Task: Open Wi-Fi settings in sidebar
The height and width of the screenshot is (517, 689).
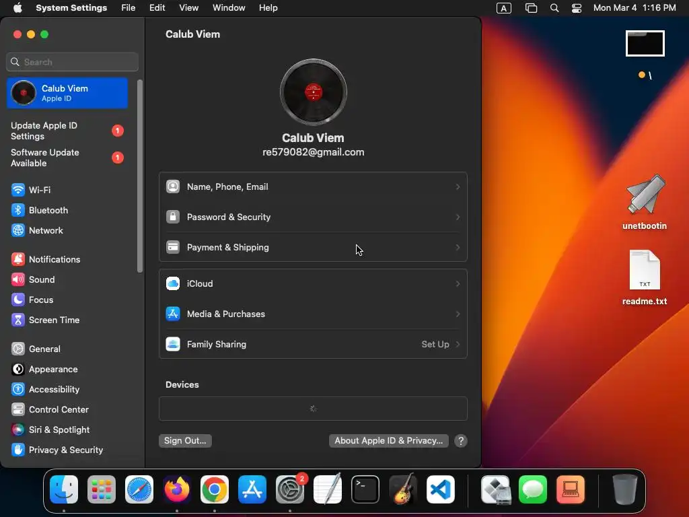Action: [31, 190]
